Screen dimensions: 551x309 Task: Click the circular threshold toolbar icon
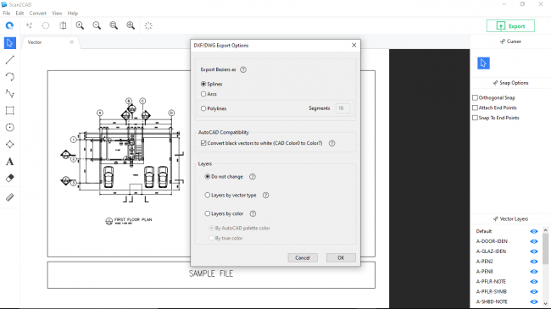pos(46,25)
